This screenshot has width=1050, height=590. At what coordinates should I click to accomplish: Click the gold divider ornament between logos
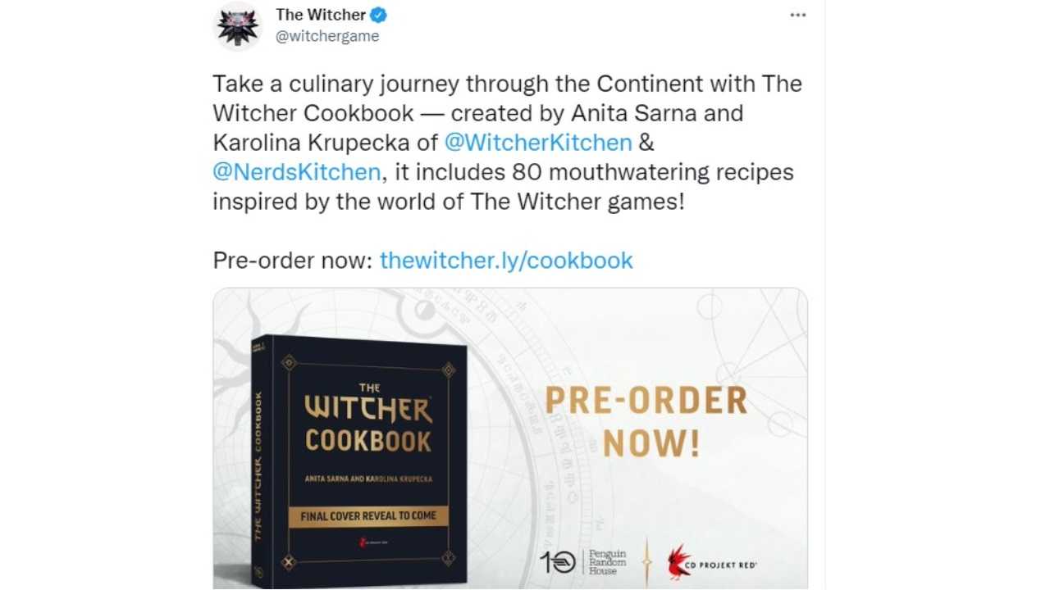click(646, 562)
